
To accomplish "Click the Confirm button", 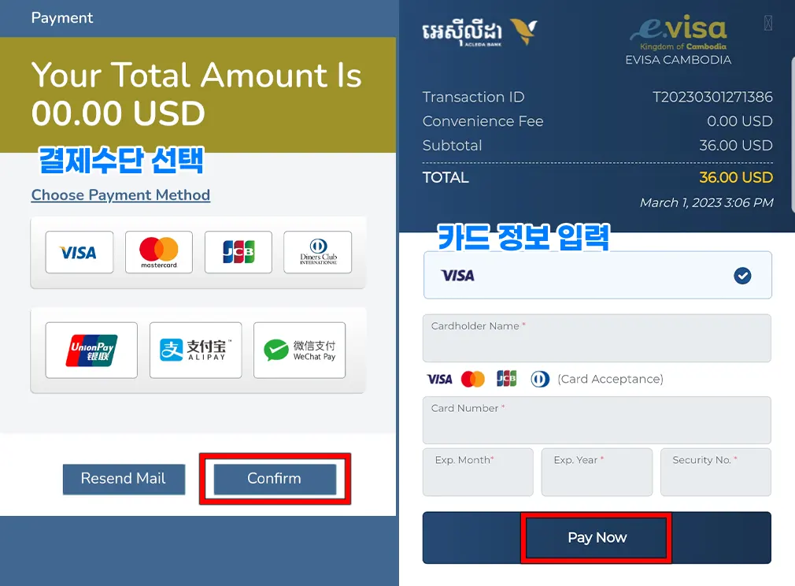I will pyautogui.click(x=275, y=478).
